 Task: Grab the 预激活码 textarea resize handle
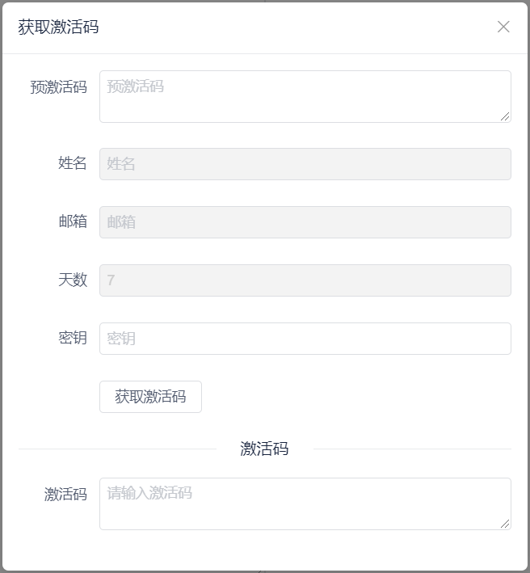pos(505,116)
